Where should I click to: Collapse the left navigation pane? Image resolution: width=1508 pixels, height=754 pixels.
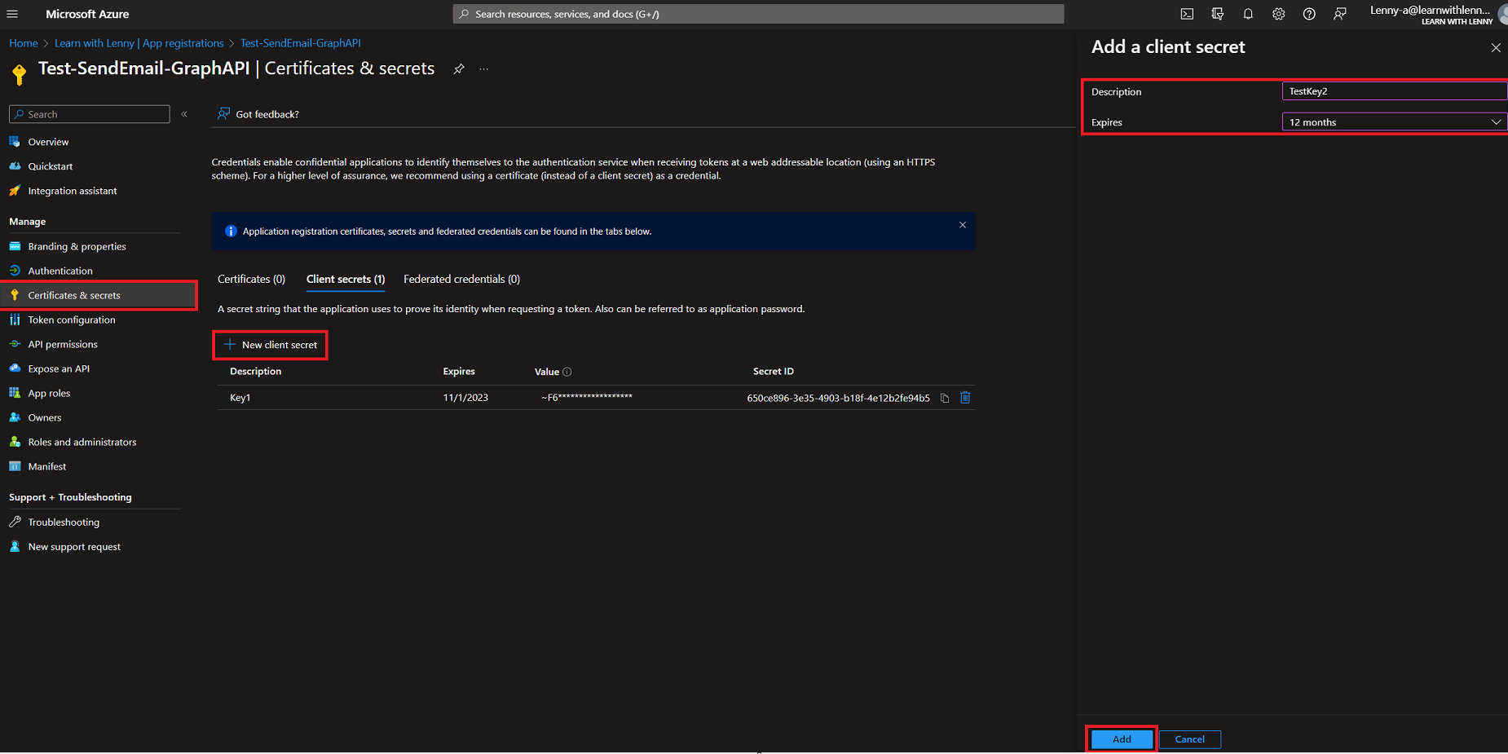coord(184,114)
